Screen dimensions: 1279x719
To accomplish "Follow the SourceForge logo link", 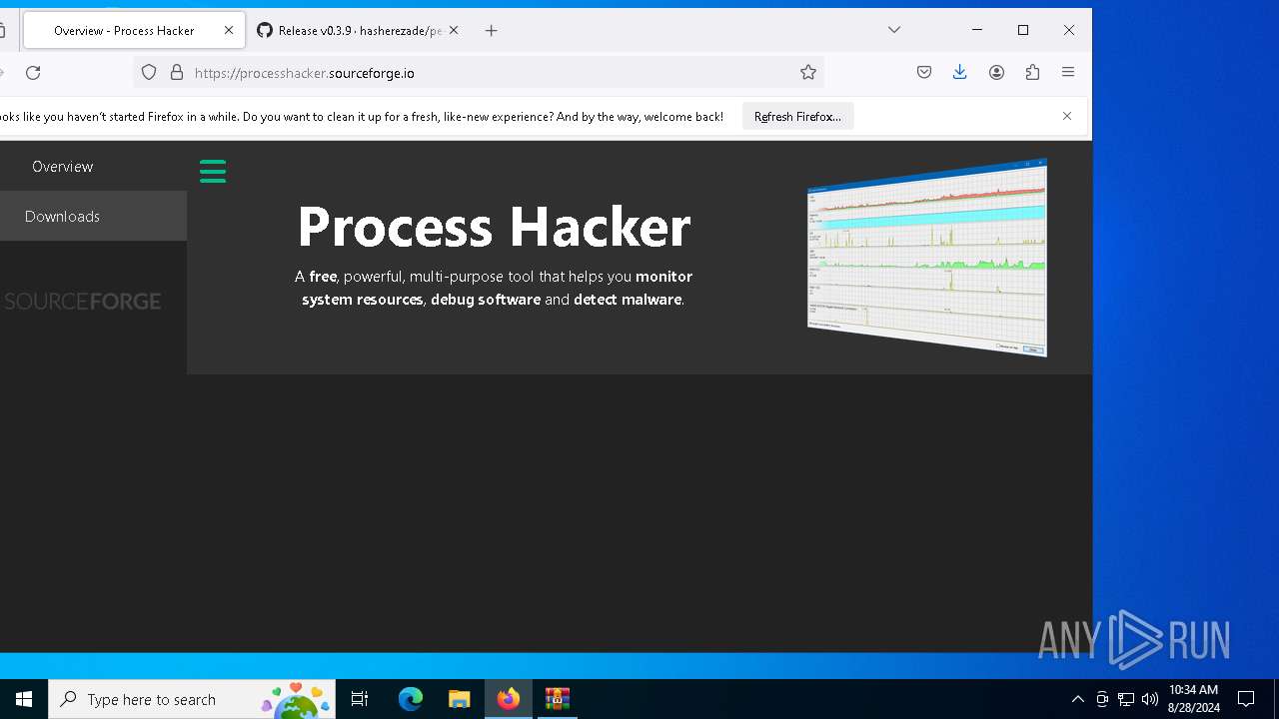I will tap(82, 301).
